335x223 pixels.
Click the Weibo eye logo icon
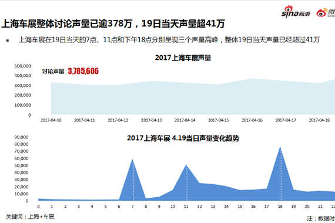321,12
